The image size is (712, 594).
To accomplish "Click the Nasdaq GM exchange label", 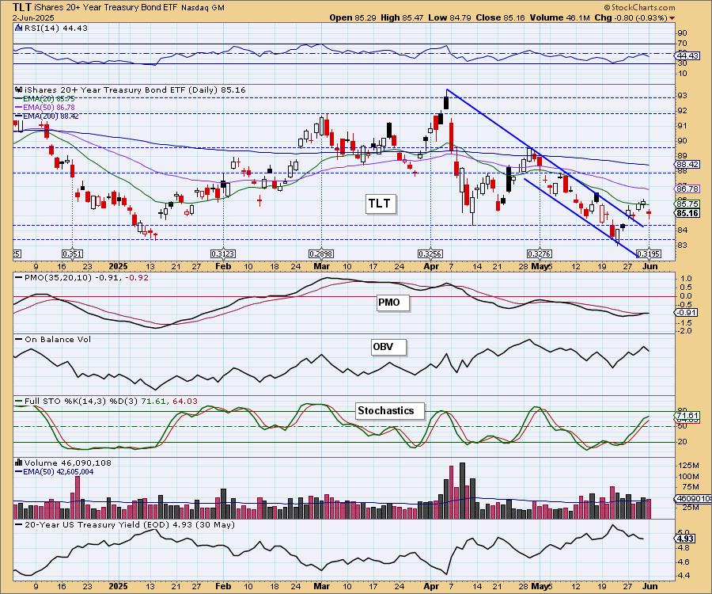I will coord(203,8).
